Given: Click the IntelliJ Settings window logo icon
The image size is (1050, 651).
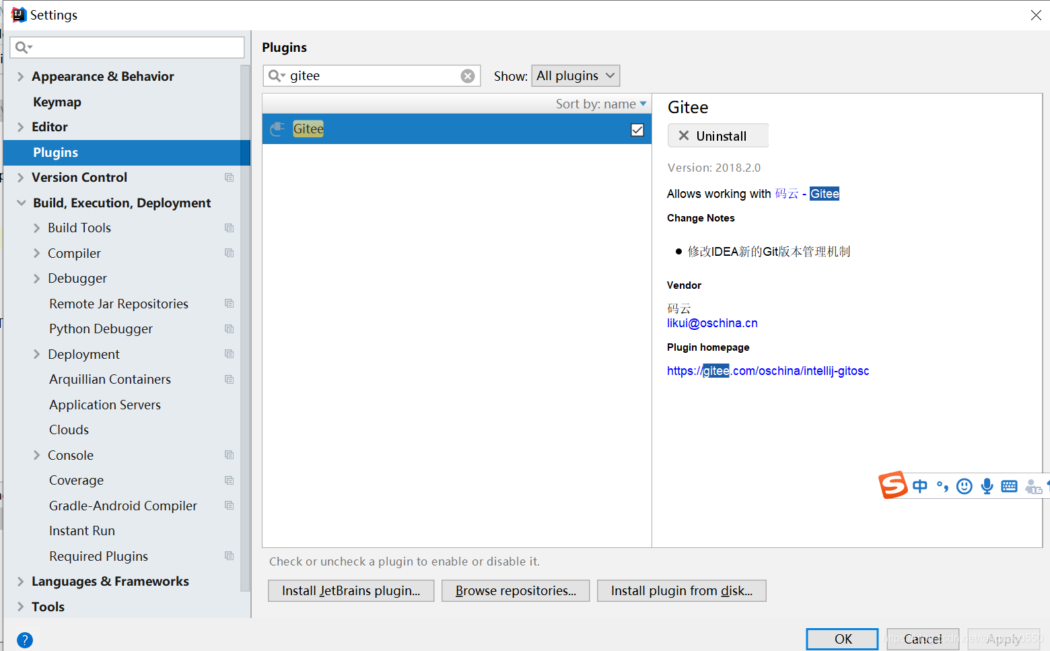Looking at the screenshot, I should tap(19, 15).
